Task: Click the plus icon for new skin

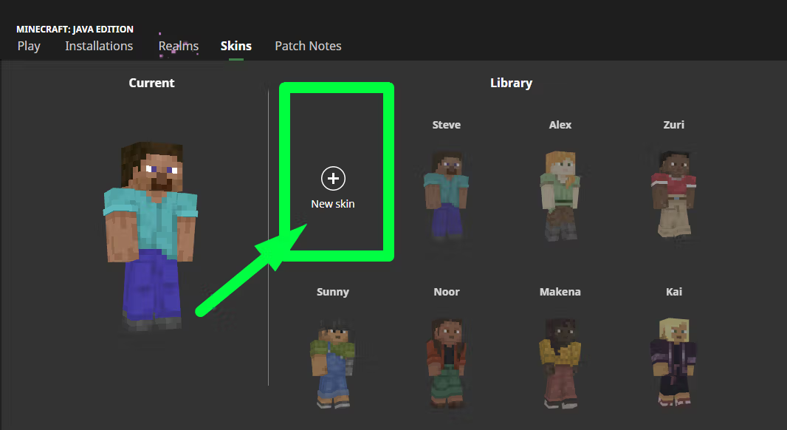Action: pos(333,178)
